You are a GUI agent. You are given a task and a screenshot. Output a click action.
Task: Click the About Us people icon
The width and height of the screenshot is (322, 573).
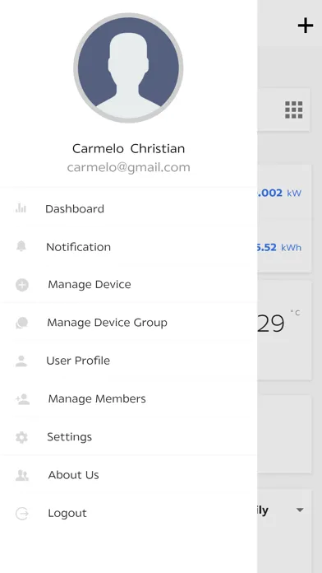coord(22,475)
